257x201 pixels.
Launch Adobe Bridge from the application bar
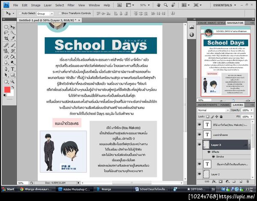(120, 5)
